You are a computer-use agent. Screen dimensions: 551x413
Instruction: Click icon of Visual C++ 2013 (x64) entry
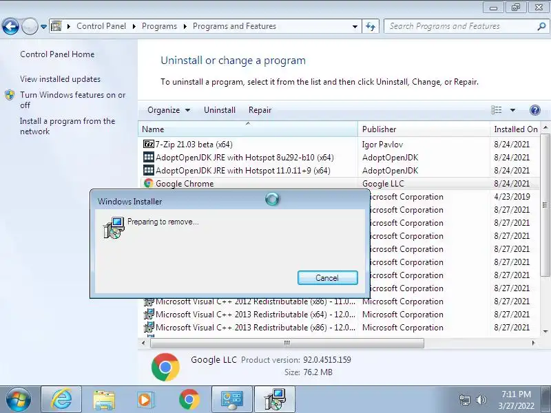[x=149, y=314]
